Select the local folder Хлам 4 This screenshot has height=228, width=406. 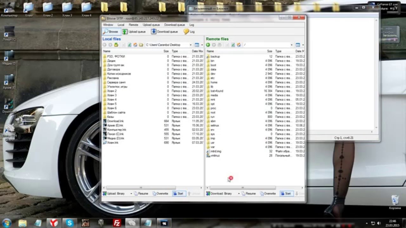pyautogui.click(x=112, y=99)
